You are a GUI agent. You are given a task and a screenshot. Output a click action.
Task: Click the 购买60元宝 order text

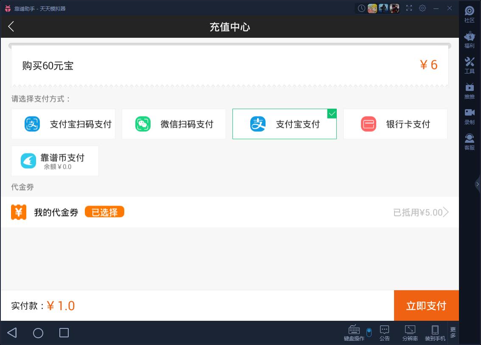[x=48, y=65]
